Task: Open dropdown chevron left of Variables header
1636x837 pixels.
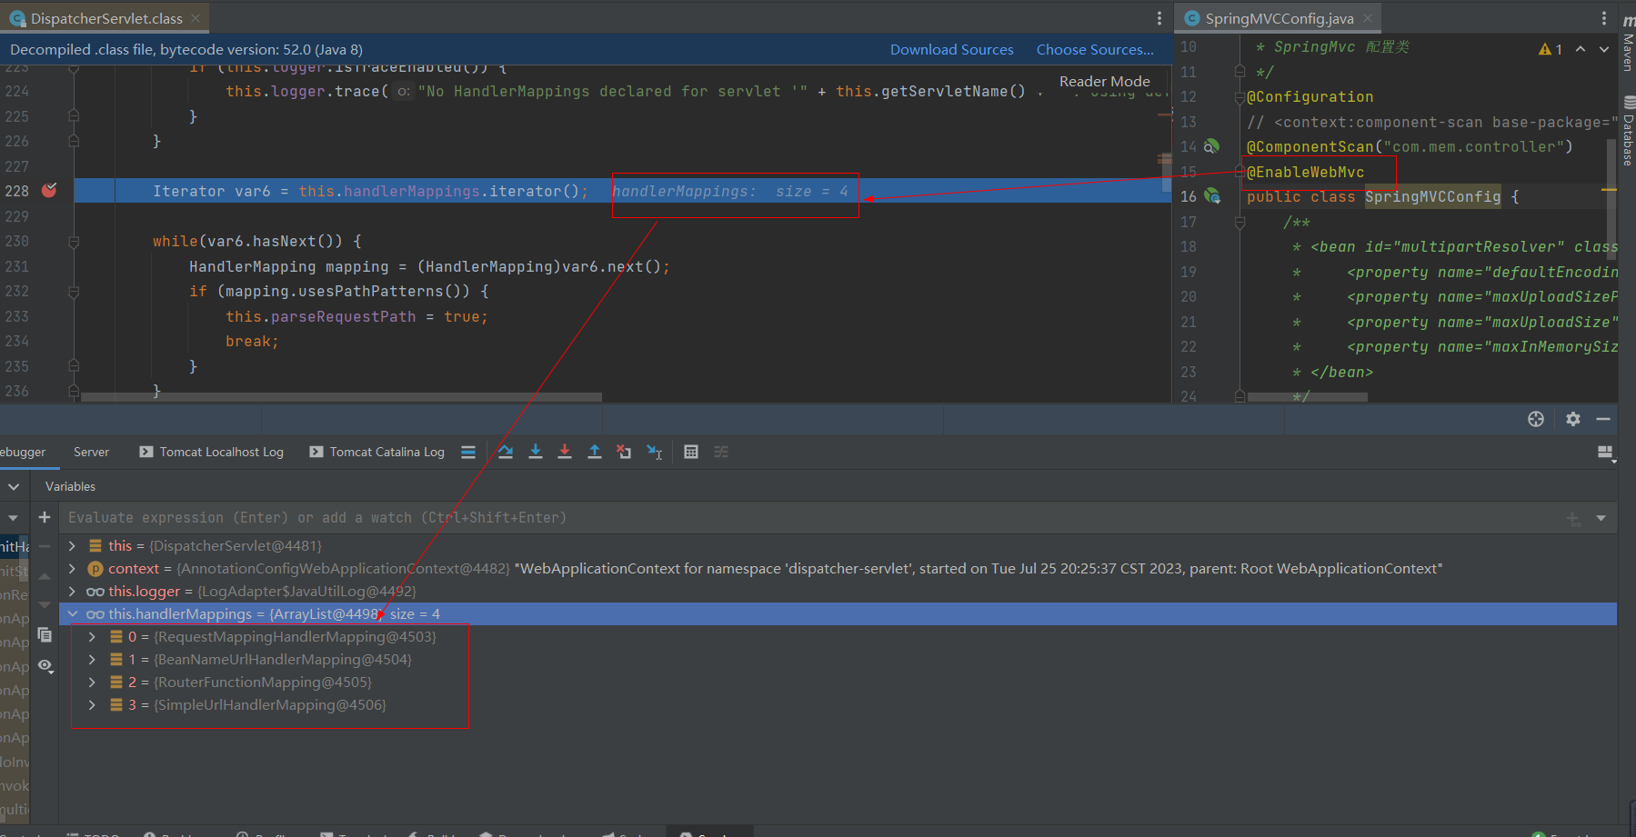Action: [x=13, y=486]
